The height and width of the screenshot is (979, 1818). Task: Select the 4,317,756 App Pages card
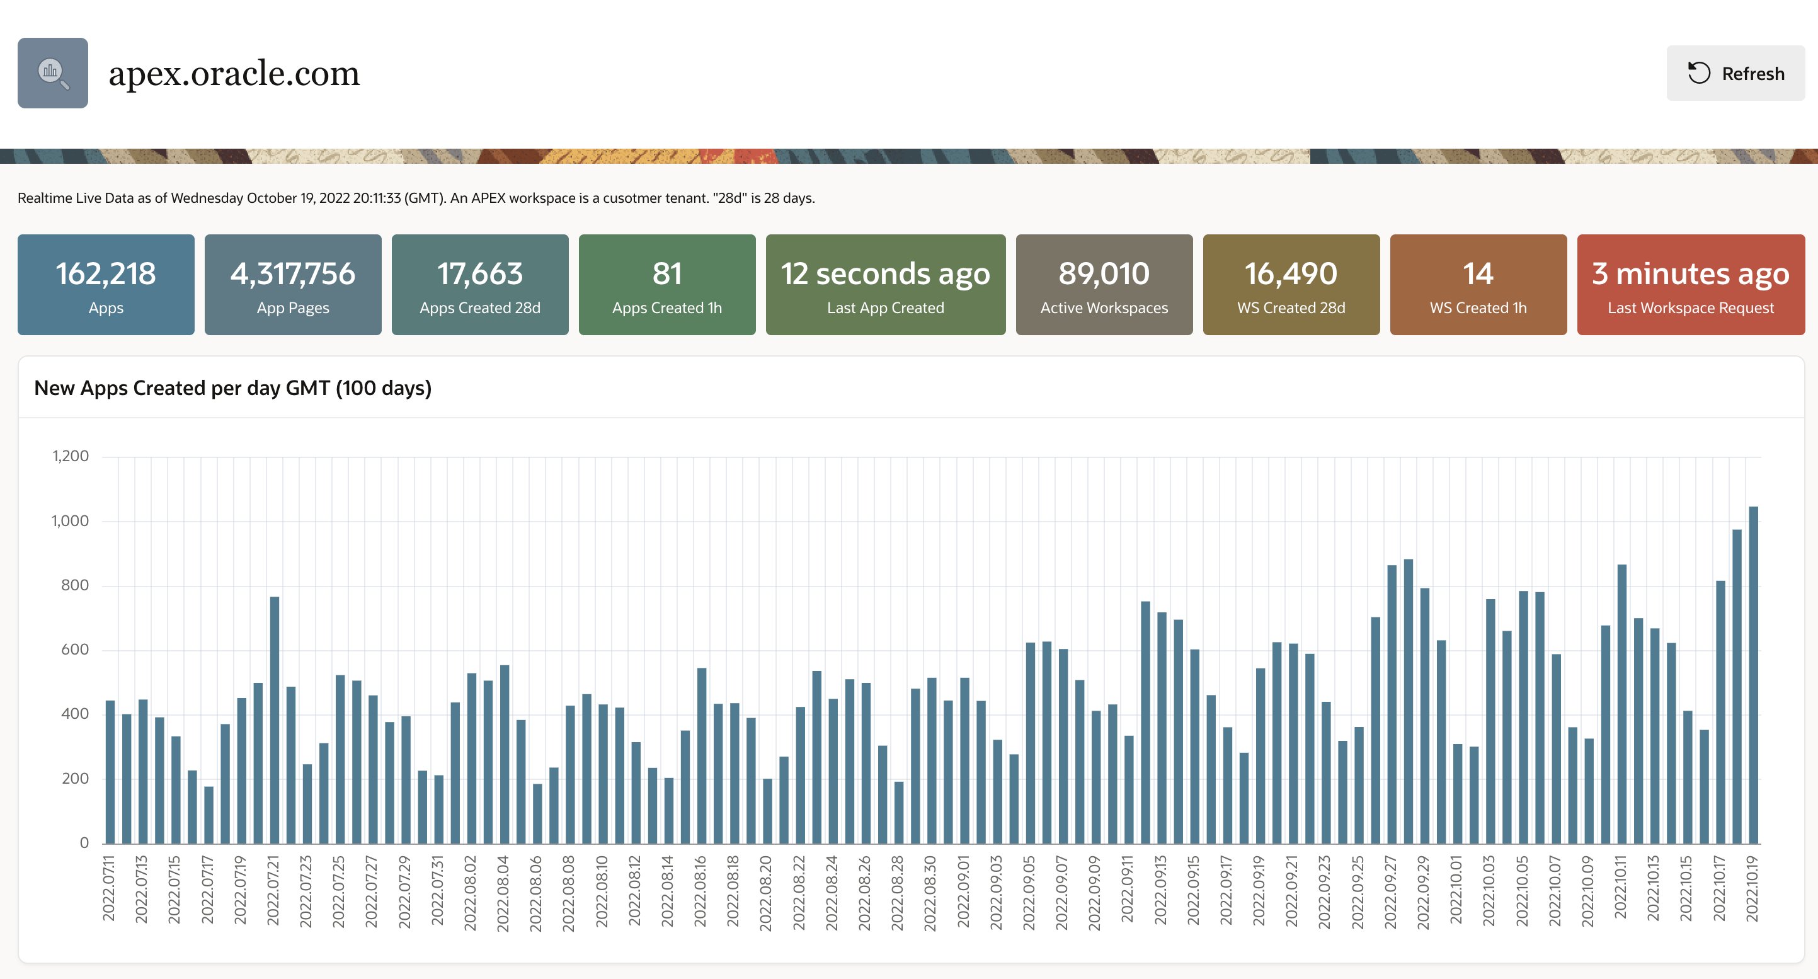(x=293, y=285)
